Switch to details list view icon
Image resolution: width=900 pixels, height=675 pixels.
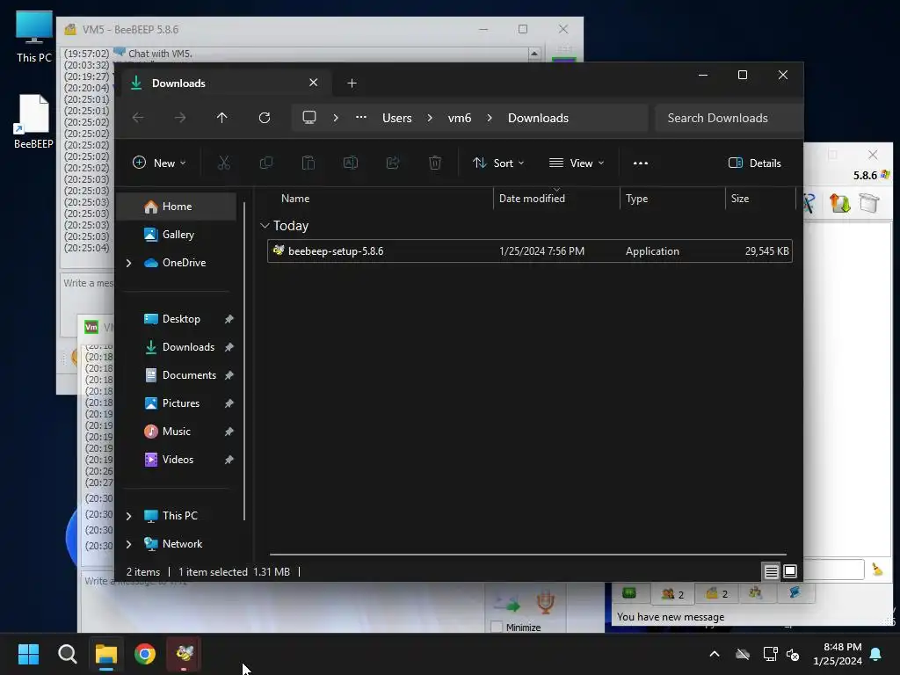771,571
